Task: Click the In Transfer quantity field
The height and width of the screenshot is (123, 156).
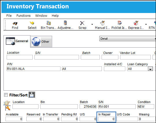Action: (x=51, y=119)
